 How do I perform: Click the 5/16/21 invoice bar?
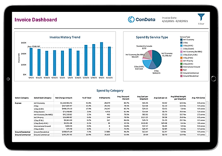78,63
